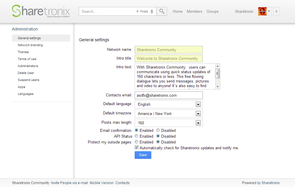
Task: Open the notifications counter box
Action: [x=276, y=12]
